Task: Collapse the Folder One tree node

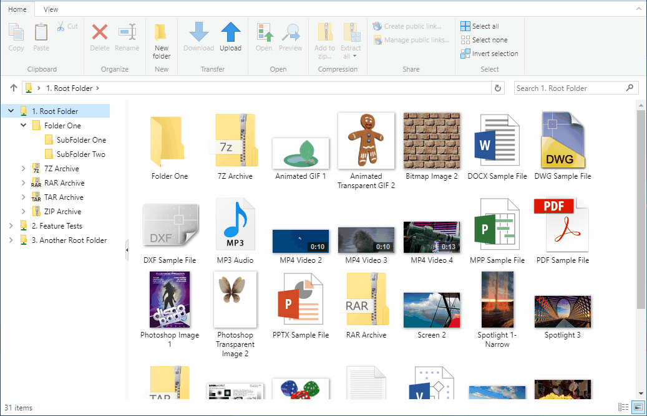Action: click(24, 126)
